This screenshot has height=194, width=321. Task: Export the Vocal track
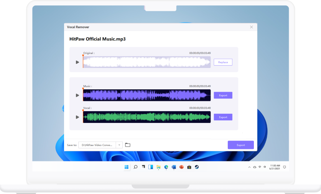click(x=223, y=117)
